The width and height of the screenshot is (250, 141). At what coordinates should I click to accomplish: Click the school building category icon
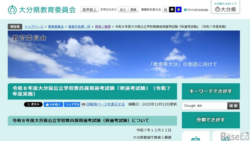pos(196,138)
